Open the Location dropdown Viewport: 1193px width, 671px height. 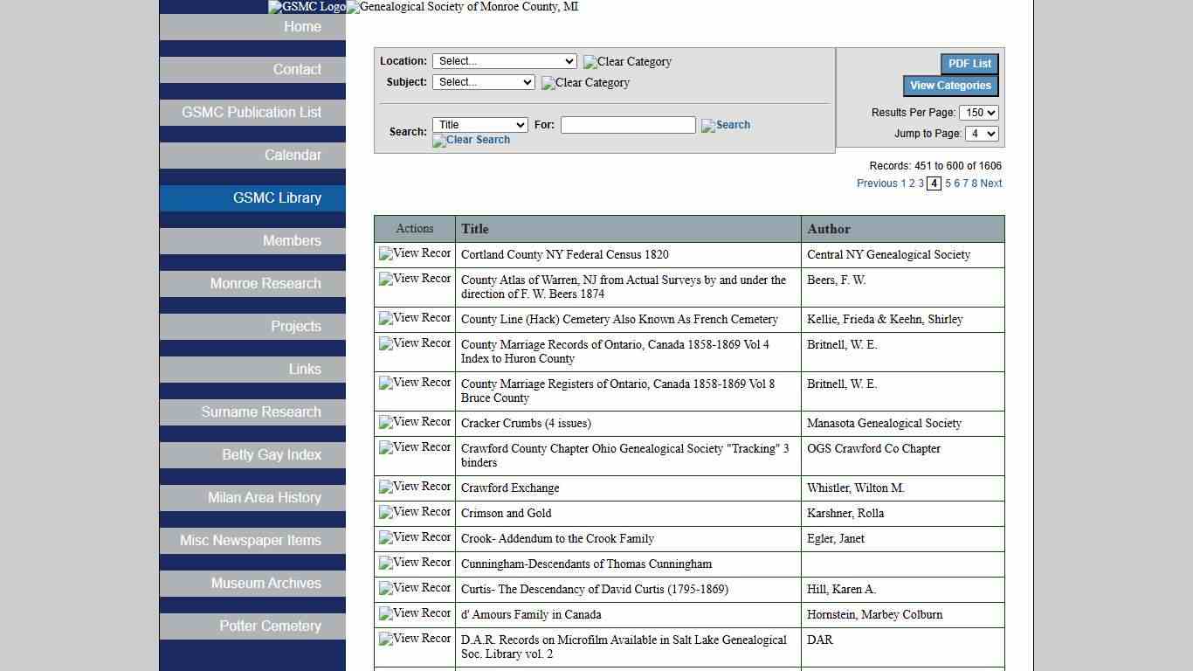point(505,60)
